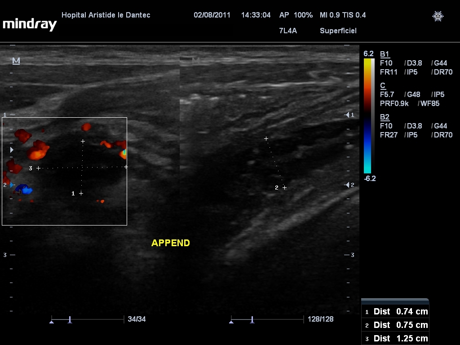460x345 pixels.
Task: Click the blue focus triangle near depth 2
Action: tap(12, 185)
